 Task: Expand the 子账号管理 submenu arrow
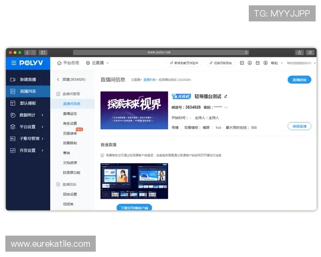click(42, 139)
